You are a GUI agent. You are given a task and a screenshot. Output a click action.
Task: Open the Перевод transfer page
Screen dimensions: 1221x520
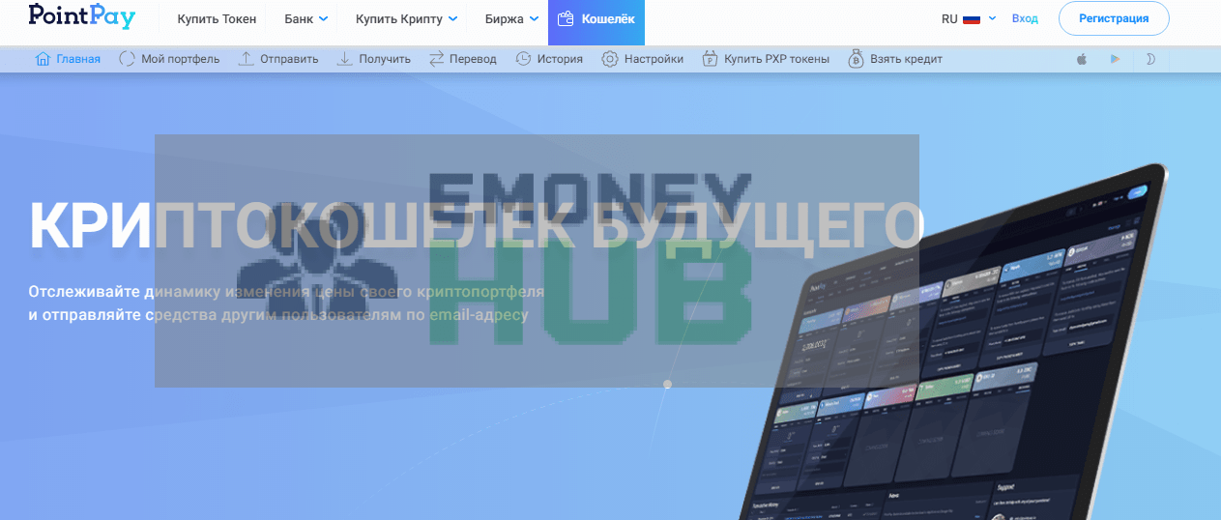462,59
